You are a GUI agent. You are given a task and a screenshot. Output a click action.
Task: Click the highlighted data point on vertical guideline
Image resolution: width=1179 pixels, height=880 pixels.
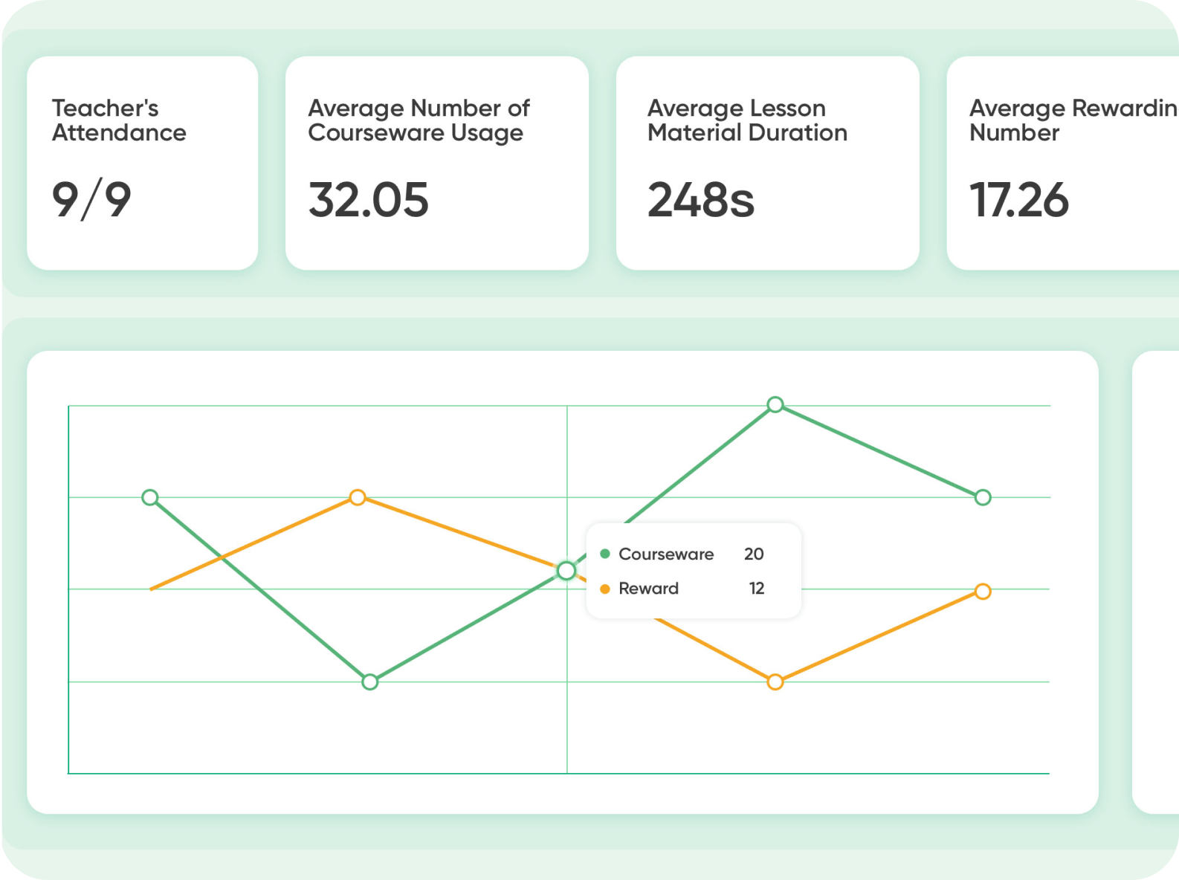566,571
